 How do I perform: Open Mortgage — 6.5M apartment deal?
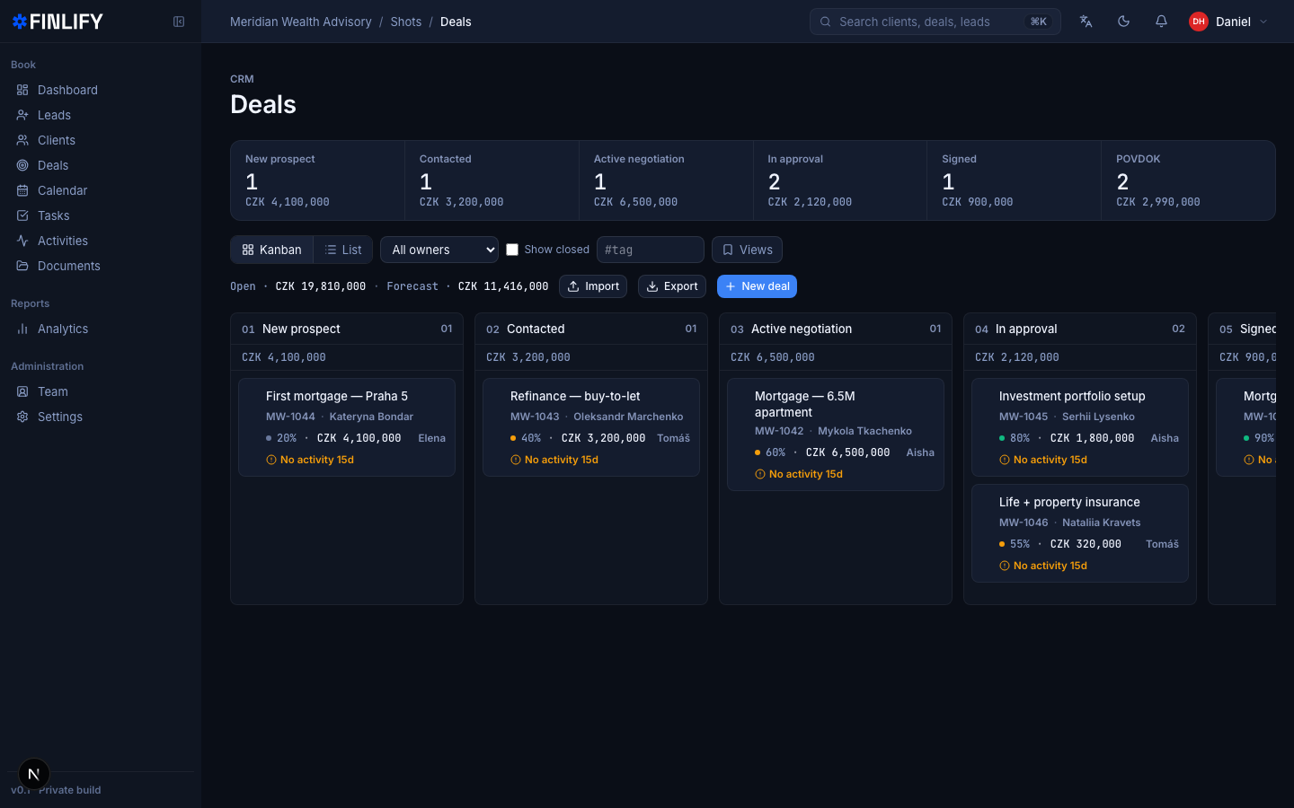click(836, 435)
